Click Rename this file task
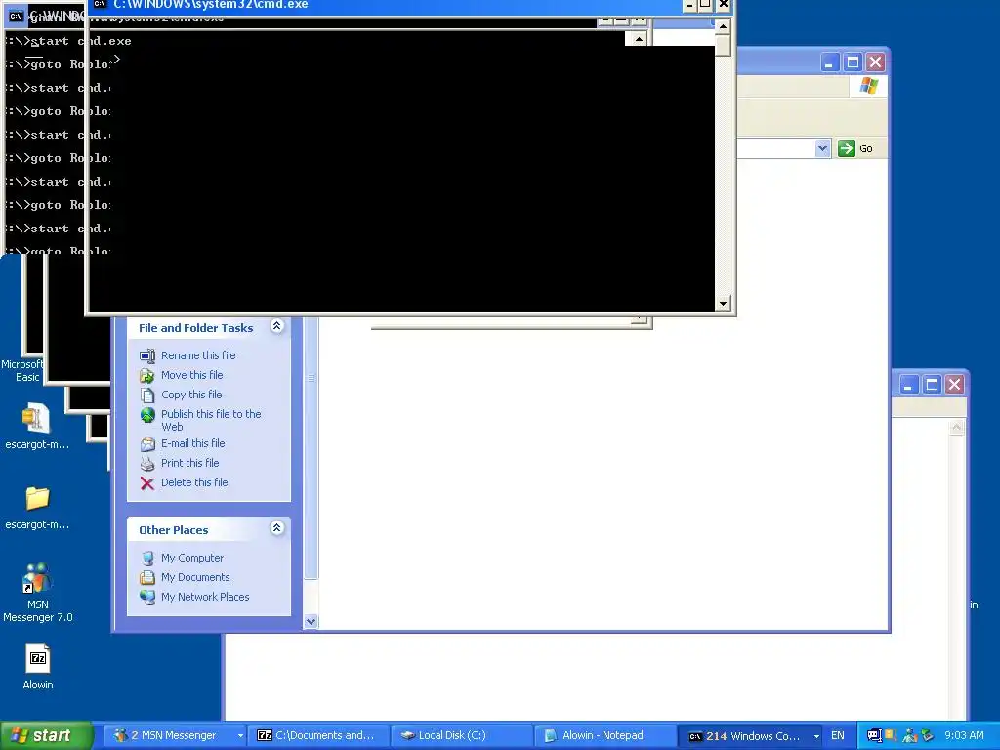1000x750 pixels. (198, 355)
